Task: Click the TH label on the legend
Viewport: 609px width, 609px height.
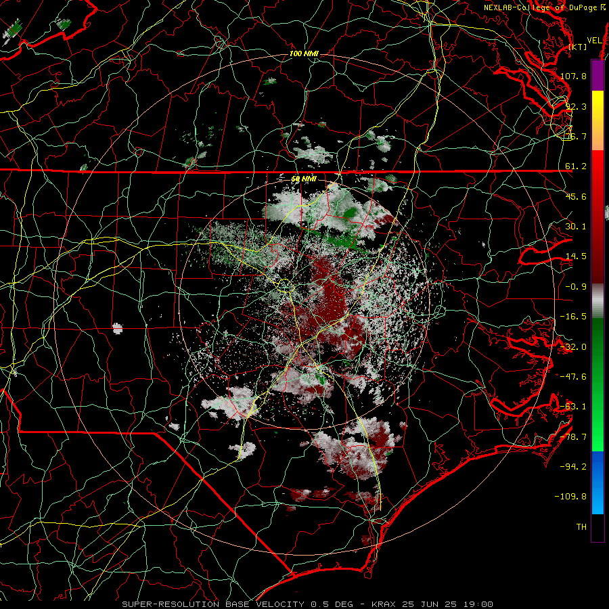Action: 581,527
